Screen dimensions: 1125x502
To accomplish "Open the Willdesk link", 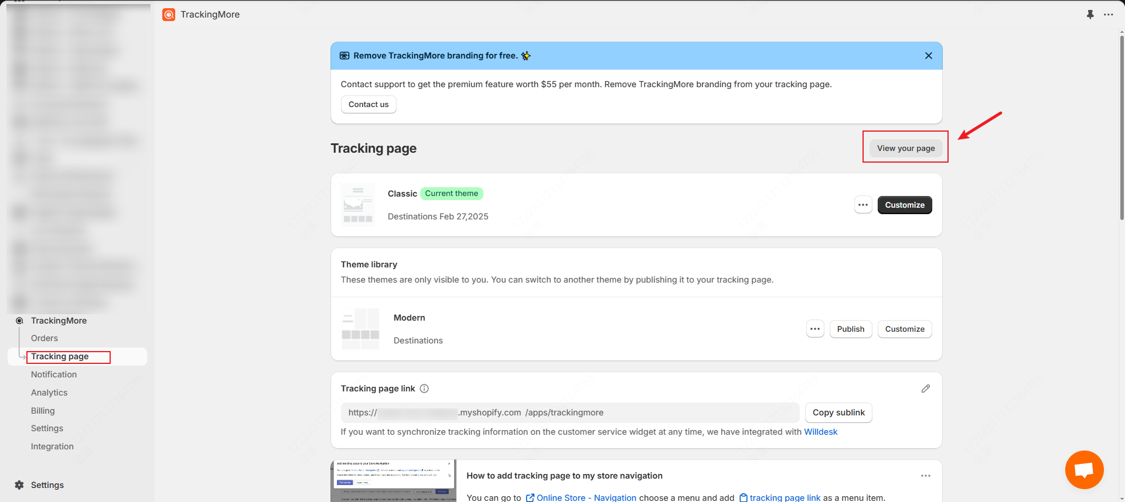I will (820, 432).
